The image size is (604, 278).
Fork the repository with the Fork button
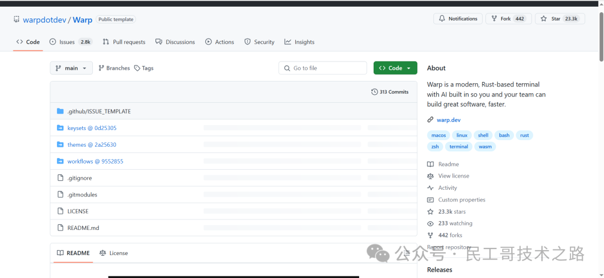tap(508, 18)
